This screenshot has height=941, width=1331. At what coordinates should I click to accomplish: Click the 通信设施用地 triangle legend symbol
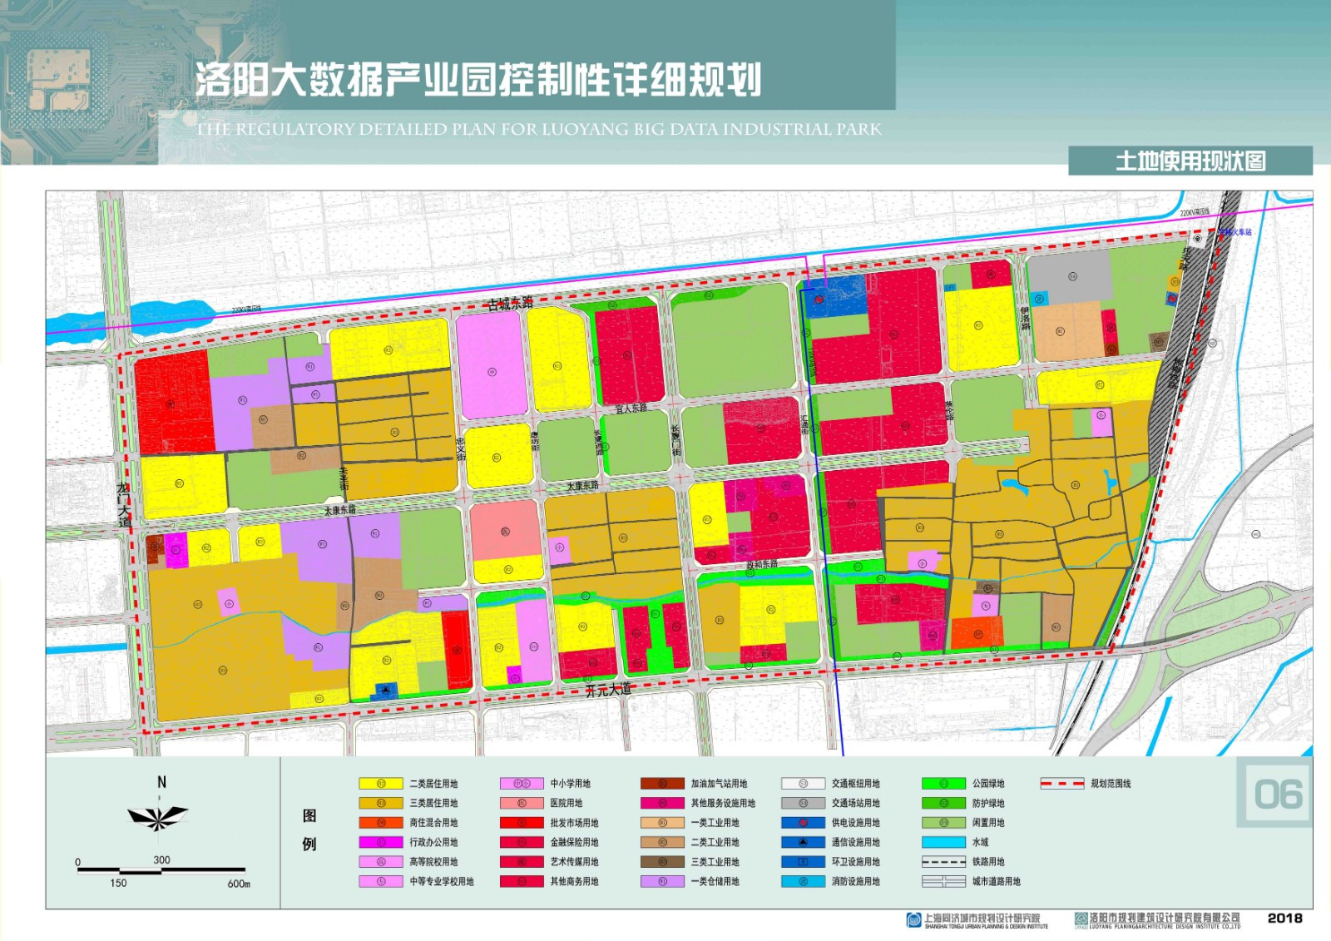click(803, 842)
